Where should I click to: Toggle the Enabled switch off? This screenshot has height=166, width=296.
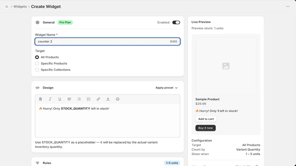176,23
